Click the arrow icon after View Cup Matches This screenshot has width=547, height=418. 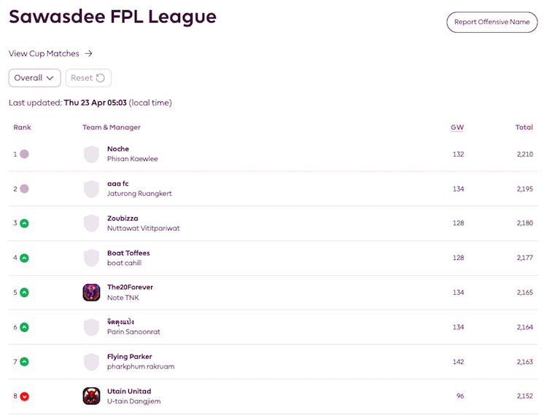tap(88, 53)
